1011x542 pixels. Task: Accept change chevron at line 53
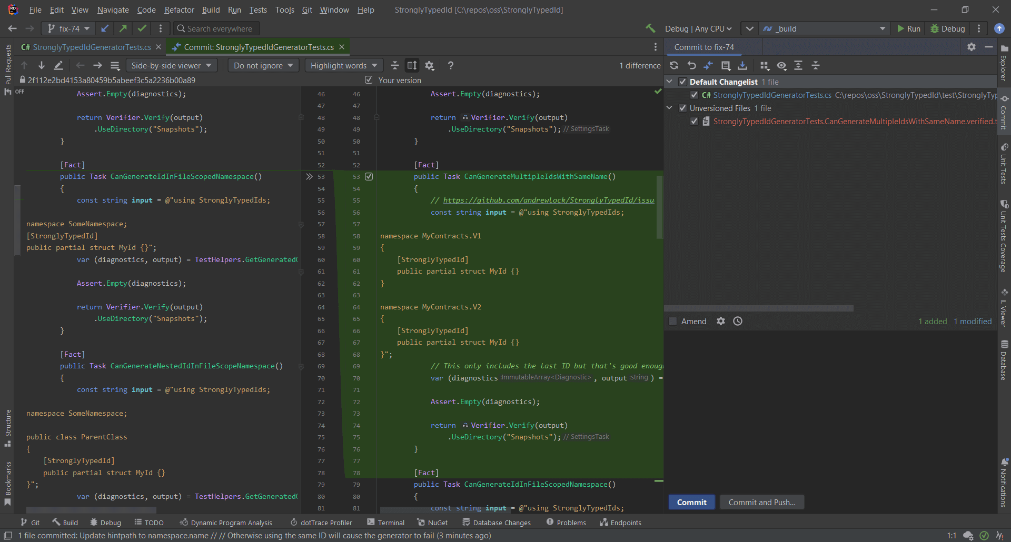click(309, 176)
